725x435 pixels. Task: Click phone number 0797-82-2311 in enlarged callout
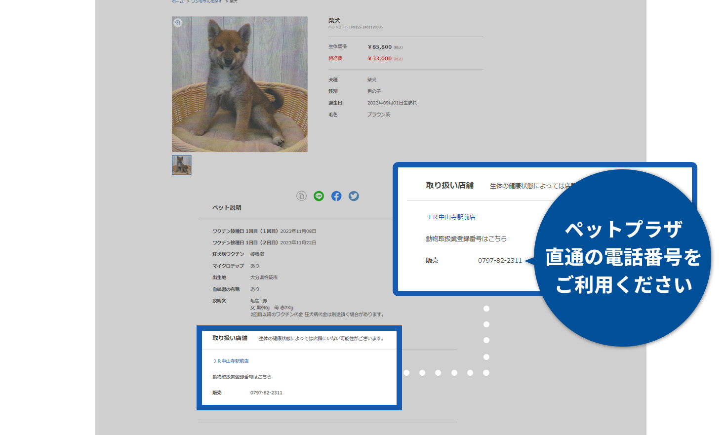coord(500,261)
